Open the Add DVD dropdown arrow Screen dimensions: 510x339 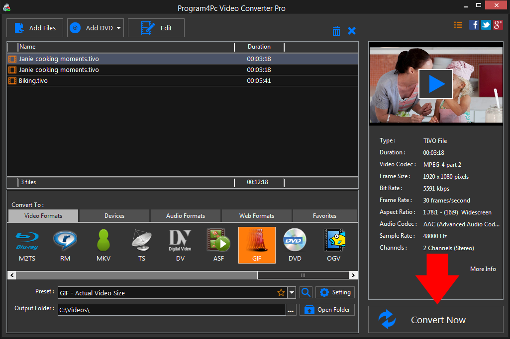tap(119, 28)
